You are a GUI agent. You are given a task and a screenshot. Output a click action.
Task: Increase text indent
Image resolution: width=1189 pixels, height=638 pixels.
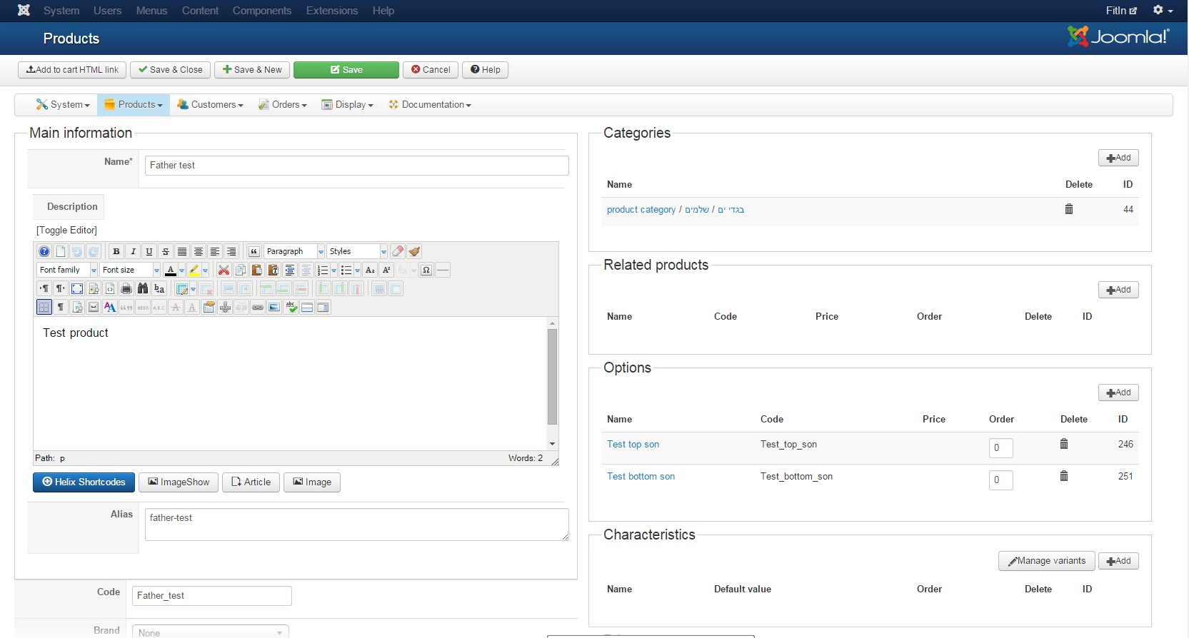click(x=289, y=270)
